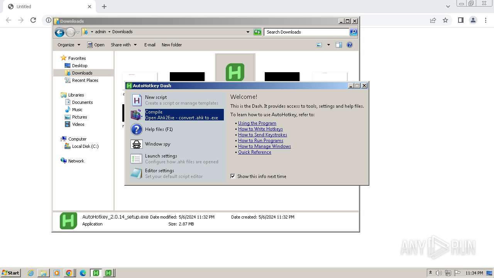Open How to Manage Windows link

(x=264, y=146)
